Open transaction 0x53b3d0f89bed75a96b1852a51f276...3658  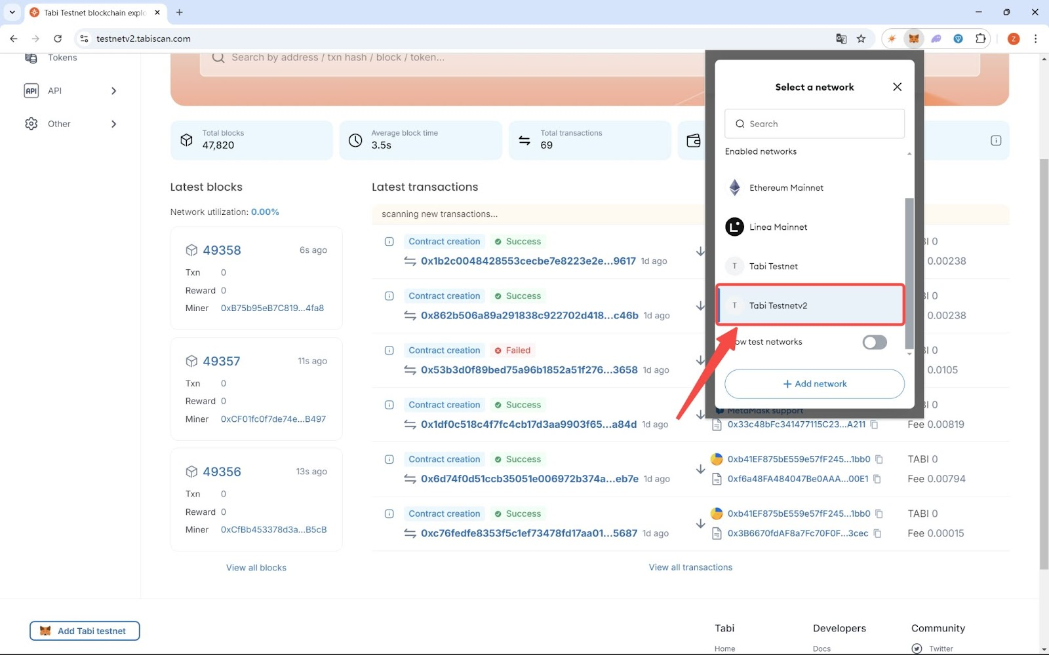click(x=529, y=369)
